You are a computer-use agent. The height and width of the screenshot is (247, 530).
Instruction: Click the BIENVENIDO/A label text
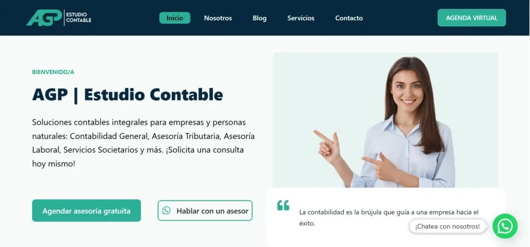(53, 72)
